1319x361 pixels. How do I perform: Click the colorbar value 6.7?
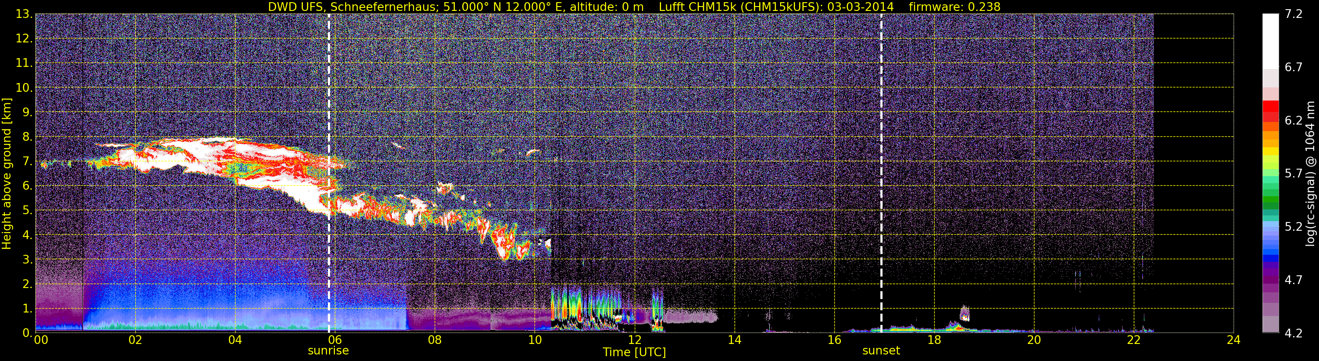(1294, 67)
